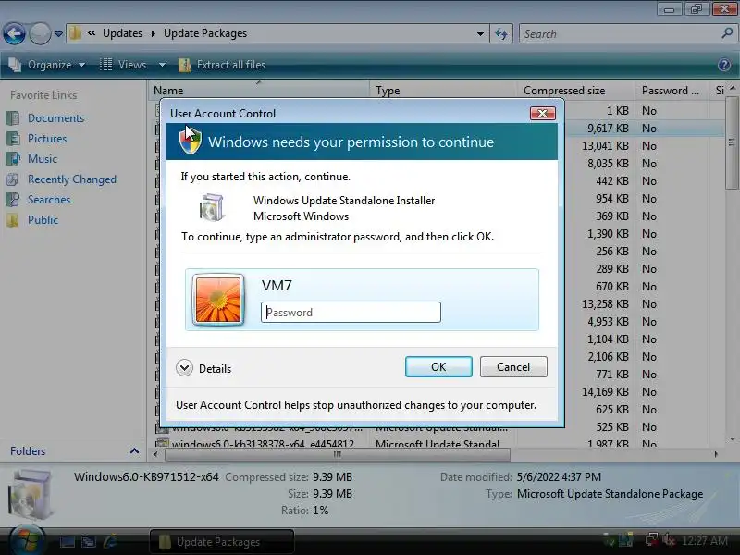Screen dimensions: 740x555
Task: Click the Switch Between Windows quick launch icon
Action: pos(89,542)
